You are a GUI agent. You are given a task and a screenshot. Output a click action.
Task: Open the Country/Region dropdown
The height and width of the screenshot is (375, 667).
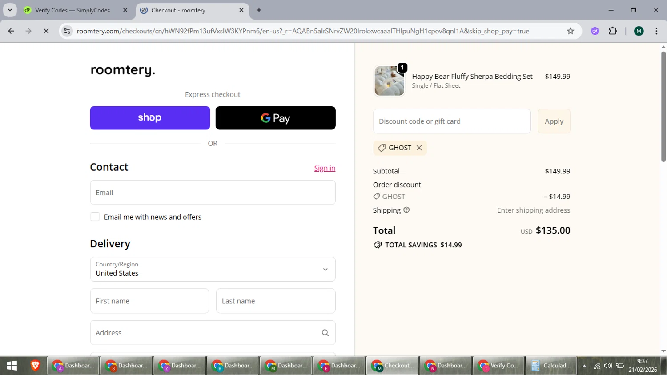(213, 269)
